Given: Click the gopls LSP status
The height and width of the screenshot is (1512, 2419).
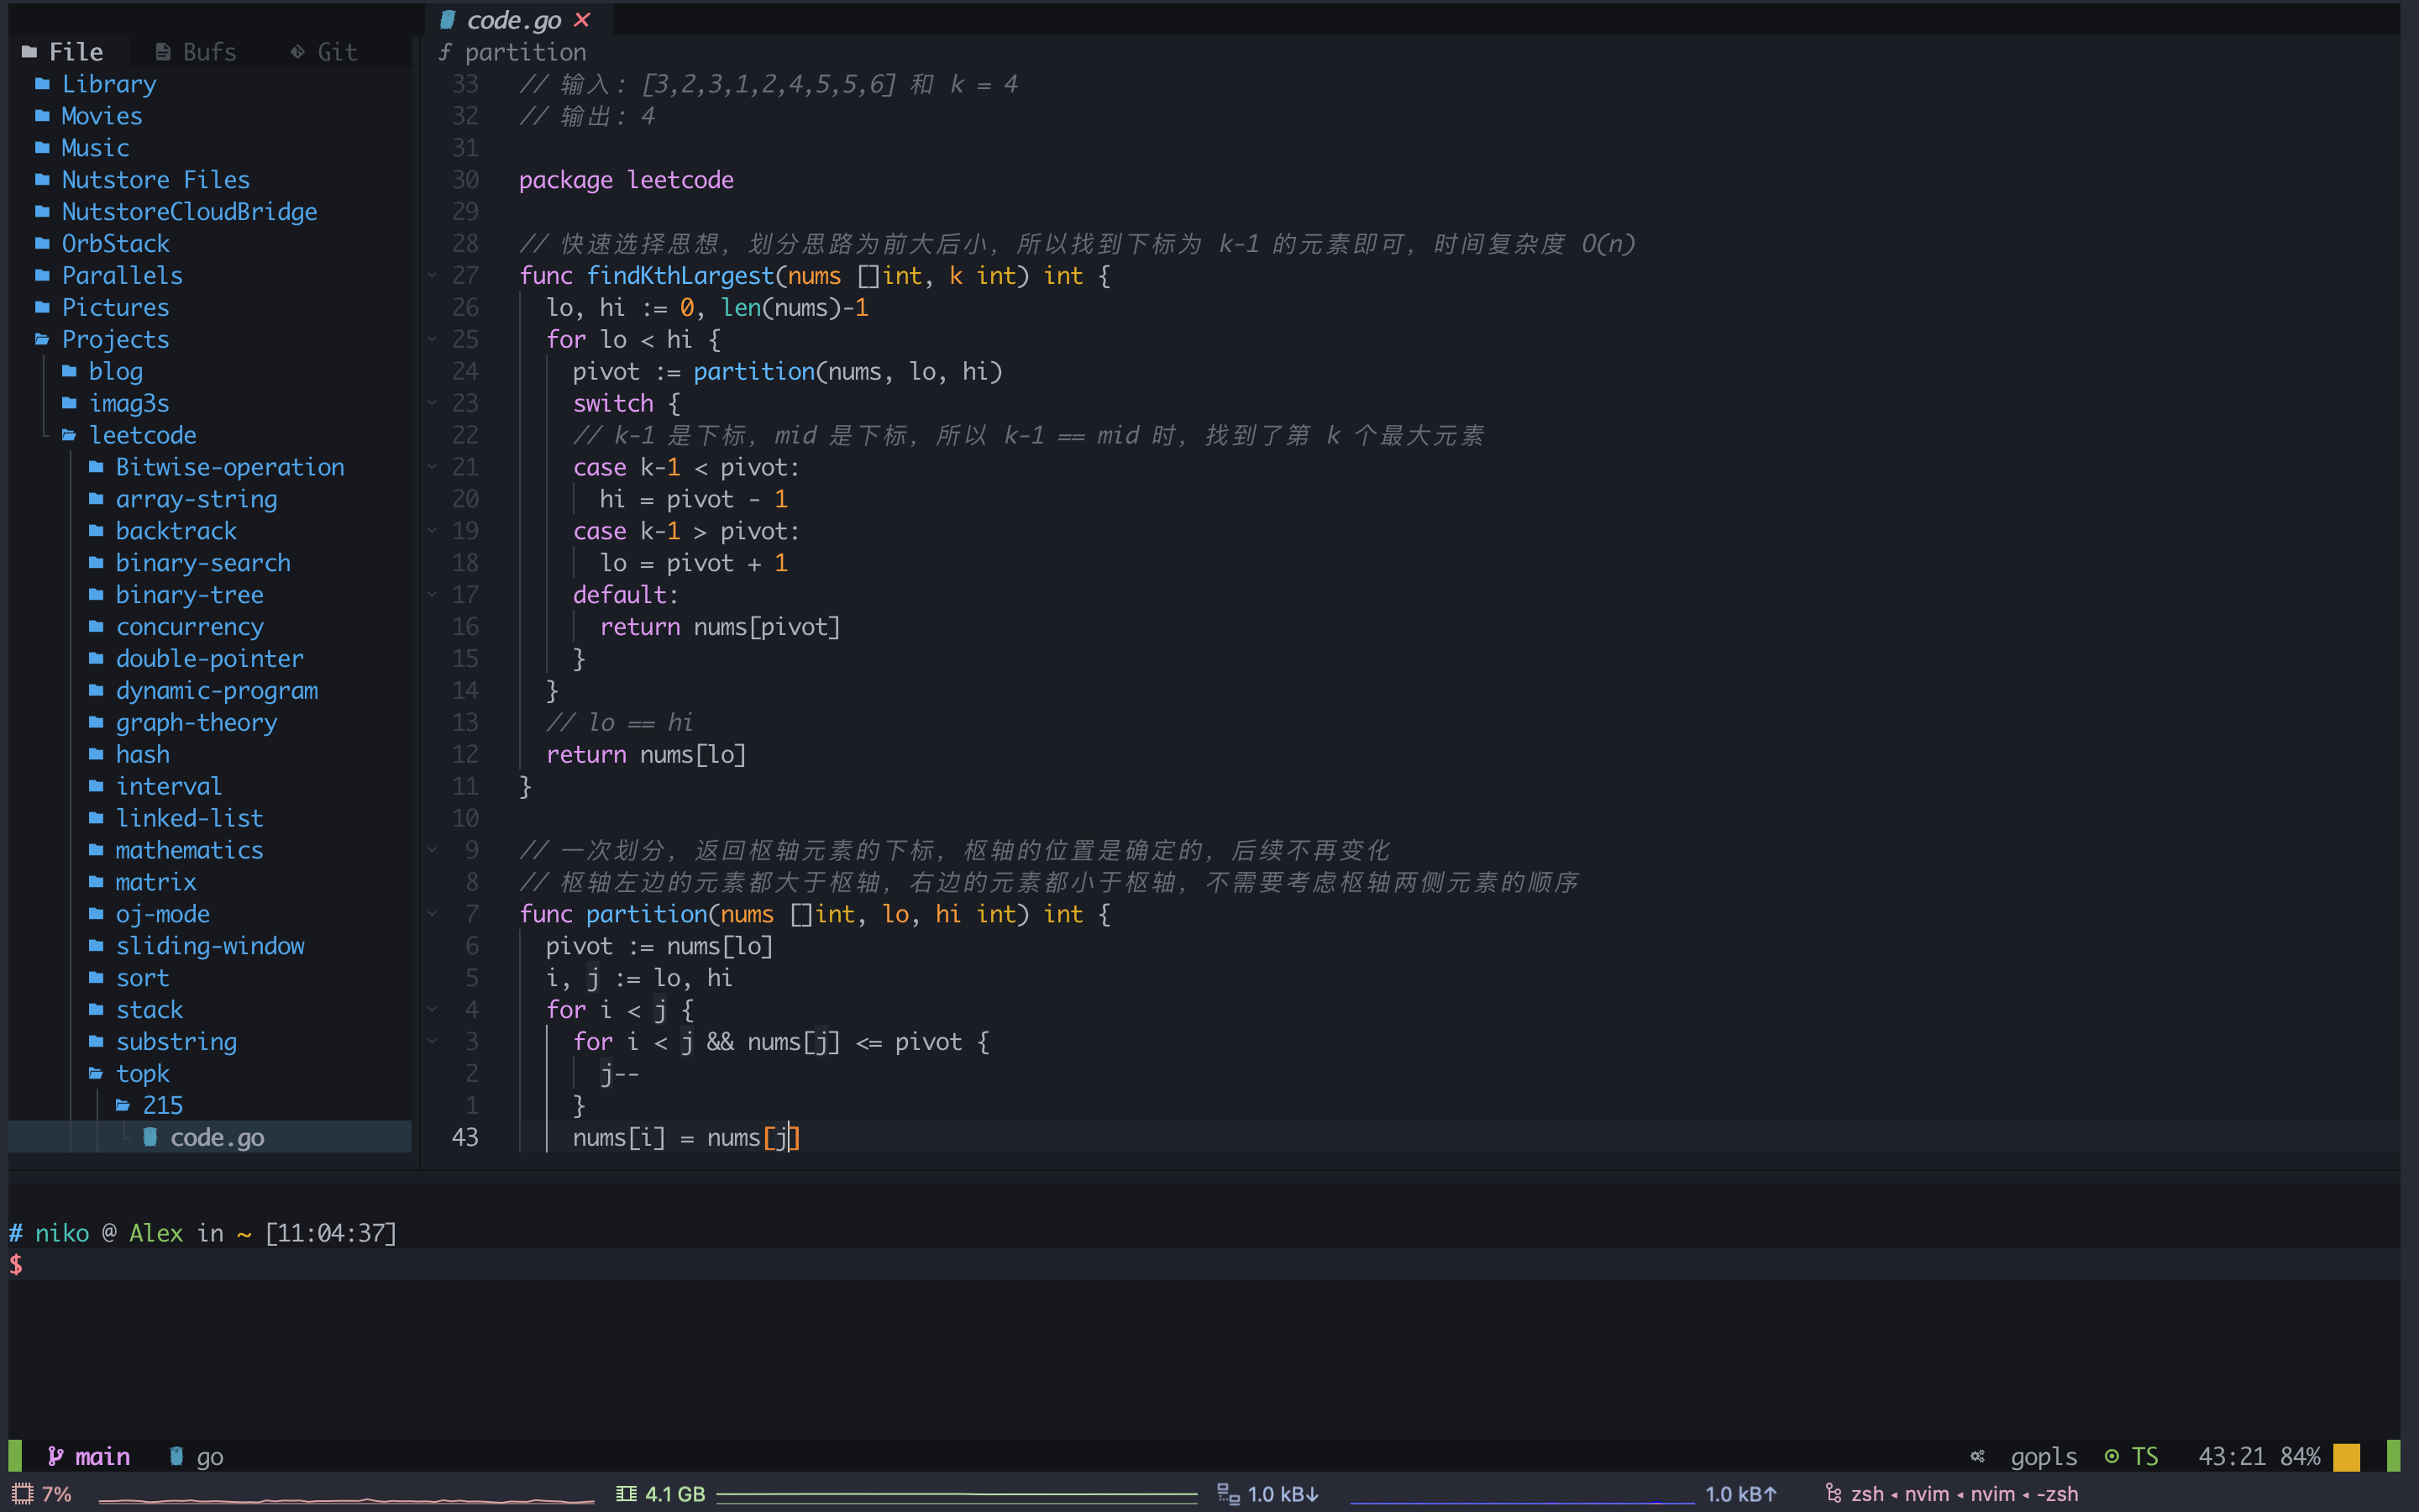Looking at the screenshot, I should (x=2044, y=1457).
